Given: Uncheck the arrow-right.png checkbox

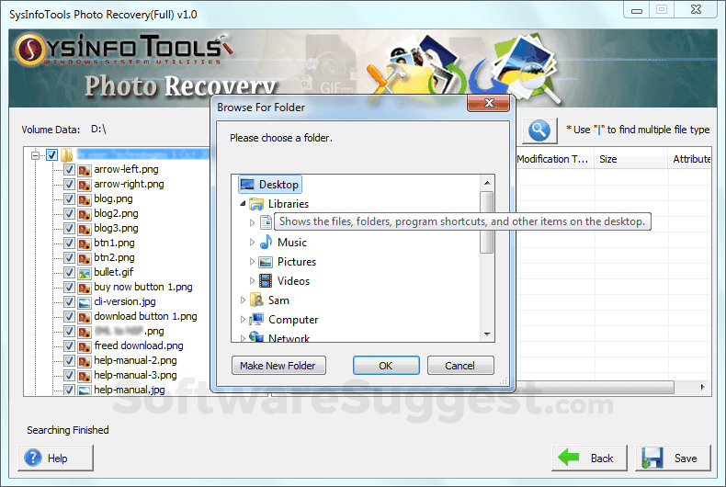Looking at the screenshot, I should click(69, 185).
